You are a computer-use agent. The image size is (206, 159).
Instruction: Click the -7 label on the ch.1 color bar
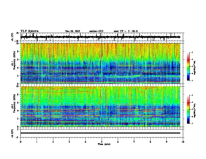[x=192, y=81]
